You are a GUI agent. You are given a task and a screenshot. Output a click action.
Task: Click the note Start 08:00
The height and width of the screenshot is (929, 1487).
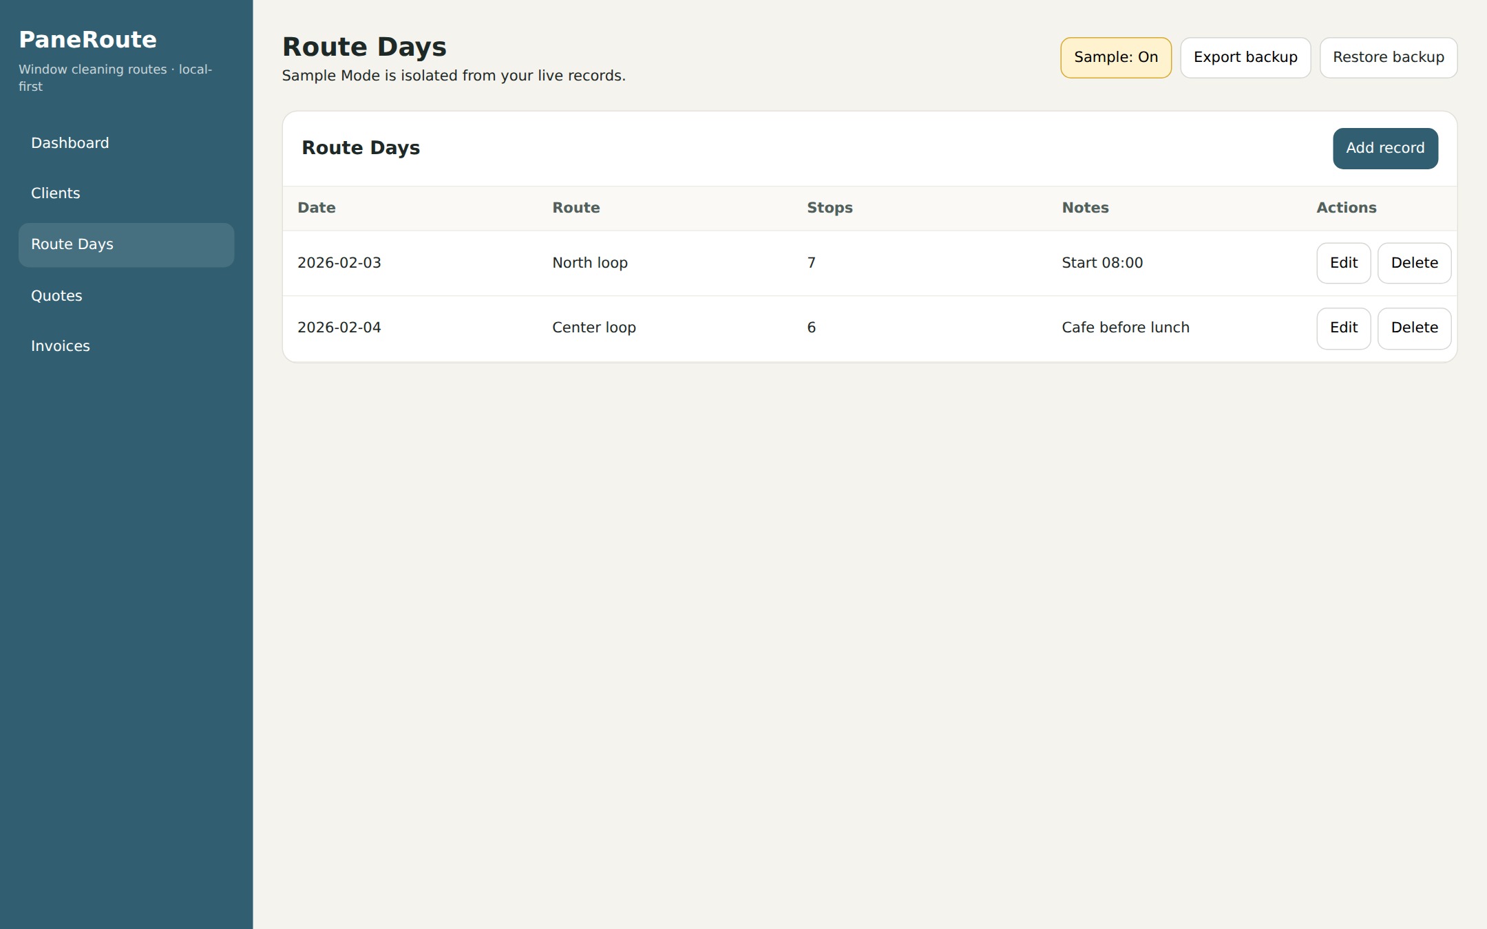1101,263
